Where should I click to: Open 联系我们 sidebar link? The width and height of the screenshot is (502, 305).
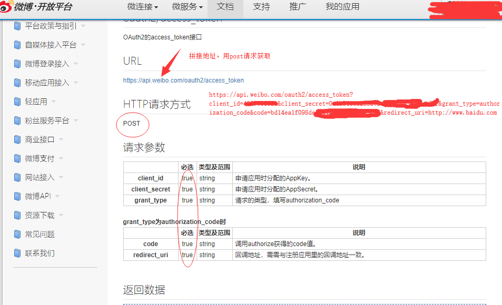pos(40,253)
